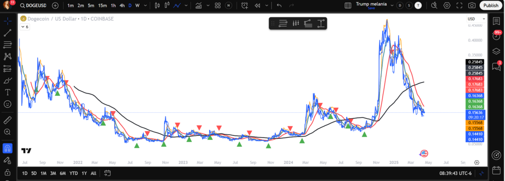Pick the ruler measure tool
Image resolution: width=505 pixels, height=181 pixels.
[x=8, y=120]
